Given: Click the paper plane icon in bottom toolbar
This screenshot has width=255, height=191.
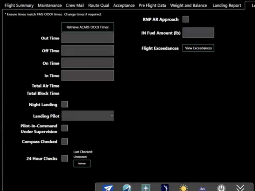Looking at the screenshot, I should (108, 188).
